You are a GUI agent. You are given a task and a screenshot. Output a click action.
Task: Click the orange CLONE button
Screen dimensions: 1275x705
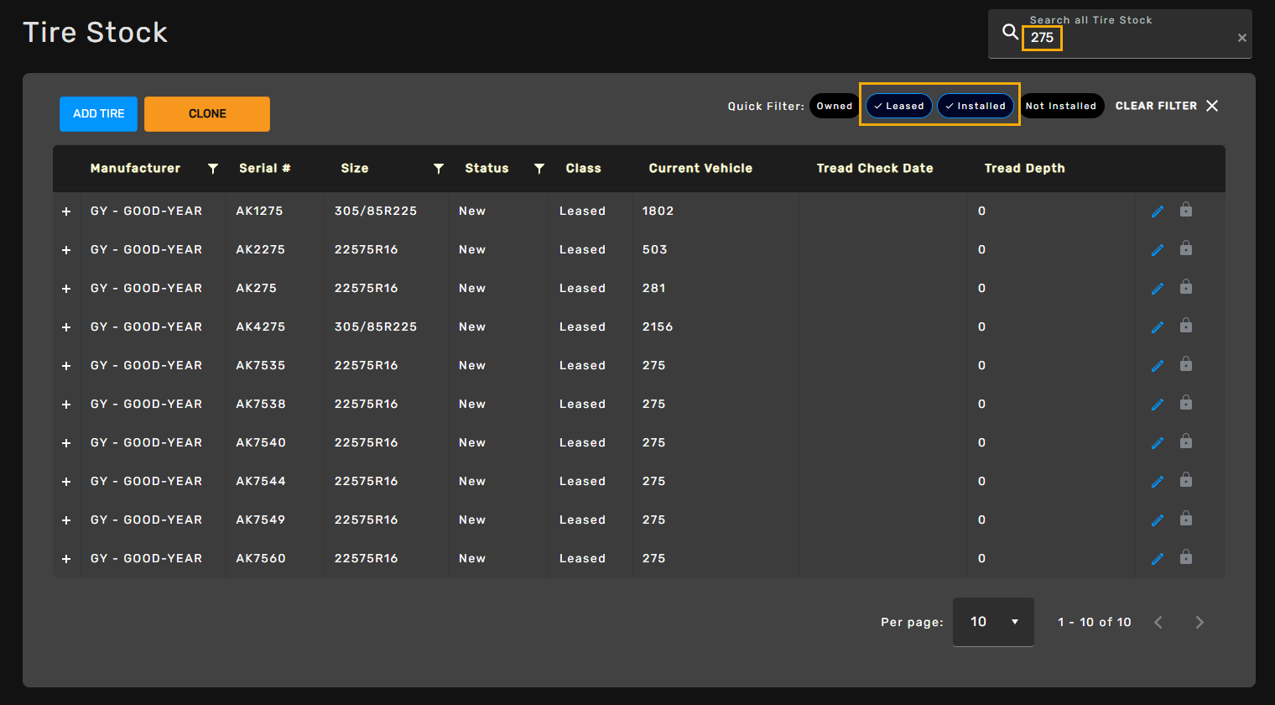point(207,114)
